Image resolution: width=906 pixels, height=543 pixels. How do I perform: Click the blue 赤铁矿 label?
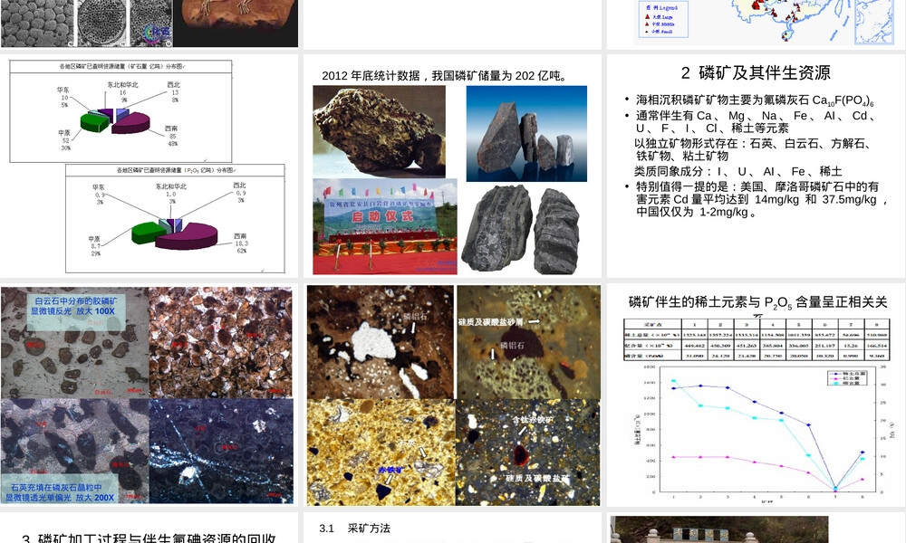[x=390, y=471]
